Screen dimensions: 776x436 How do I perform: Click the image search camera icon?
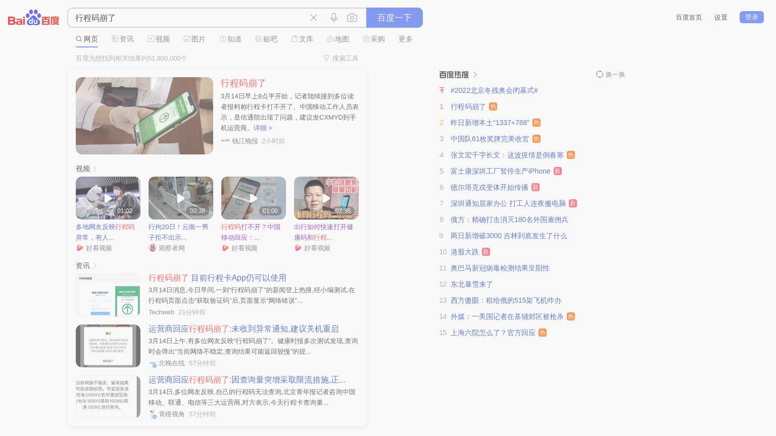click(352, 18)
